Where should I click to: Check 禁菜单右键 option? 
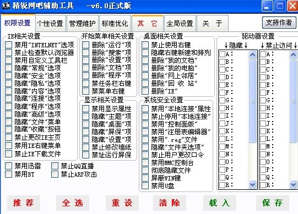[86, 91]
